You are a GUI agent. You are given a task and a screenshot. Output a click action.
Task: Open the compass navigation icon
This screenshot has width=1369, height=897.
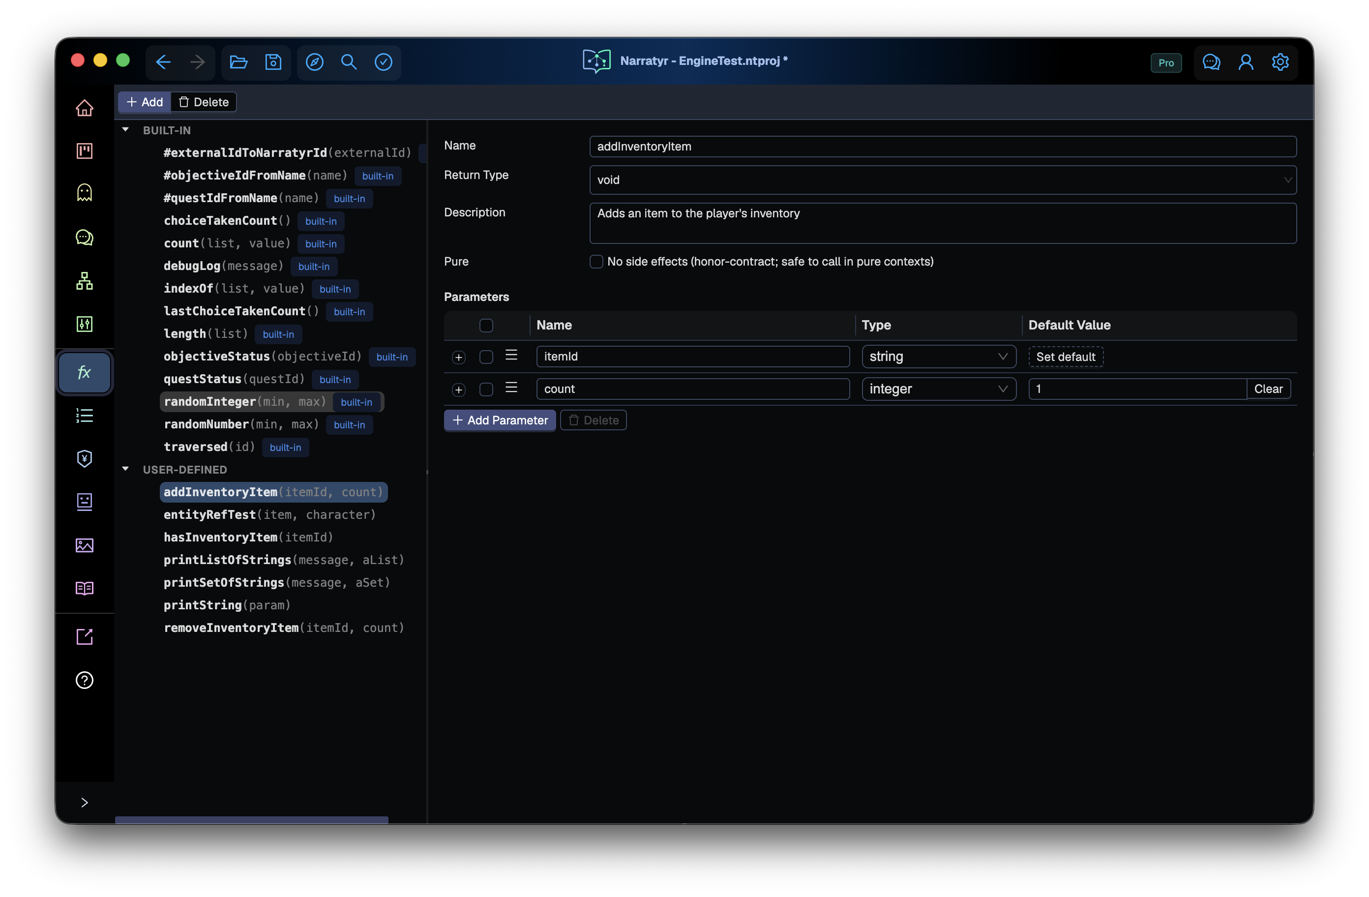point(315,62)
